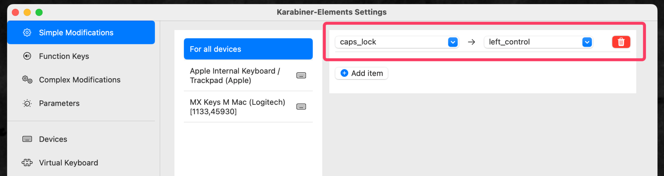Switch to Complex Modifications section
Image resolution: width=664 pixels, height=176 pixels.
80,80
